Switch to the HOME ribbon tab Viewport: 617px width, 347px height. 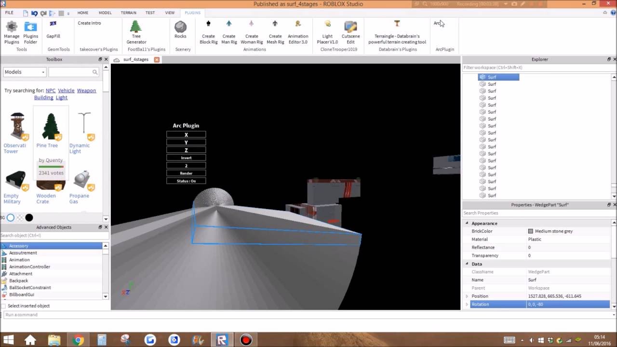pos(83,13)
